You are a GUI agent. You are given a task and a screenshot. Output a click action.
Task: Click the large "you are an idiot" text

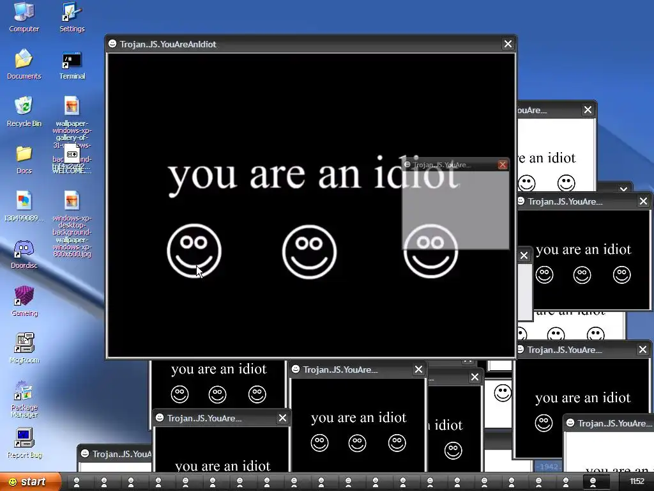pos(313,175)
